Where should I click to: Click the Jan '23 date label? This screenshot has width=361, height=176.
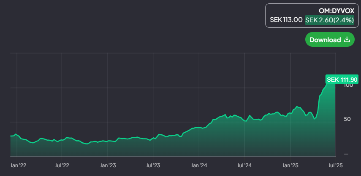(x=108, y=165)
